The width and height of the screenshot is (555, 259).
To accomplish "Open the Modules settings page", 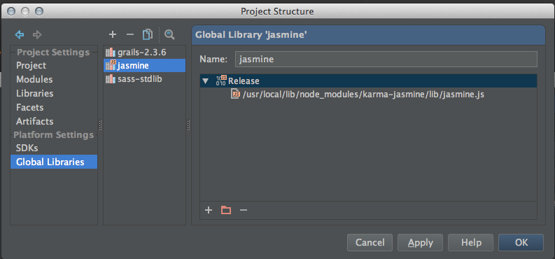I will click(x=34, y=79).
